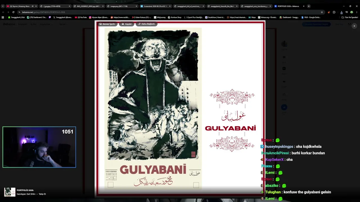Open the browser Downloads icon
This screenshot has height=202, width=360.
coord(341,12)
